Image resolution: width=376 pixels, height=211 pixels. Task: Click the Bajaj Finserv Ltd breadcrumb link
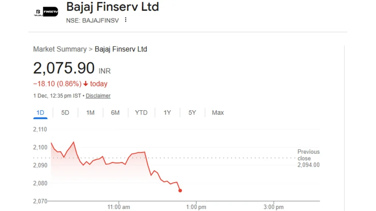pyautogui.click(x=121, y=49)
